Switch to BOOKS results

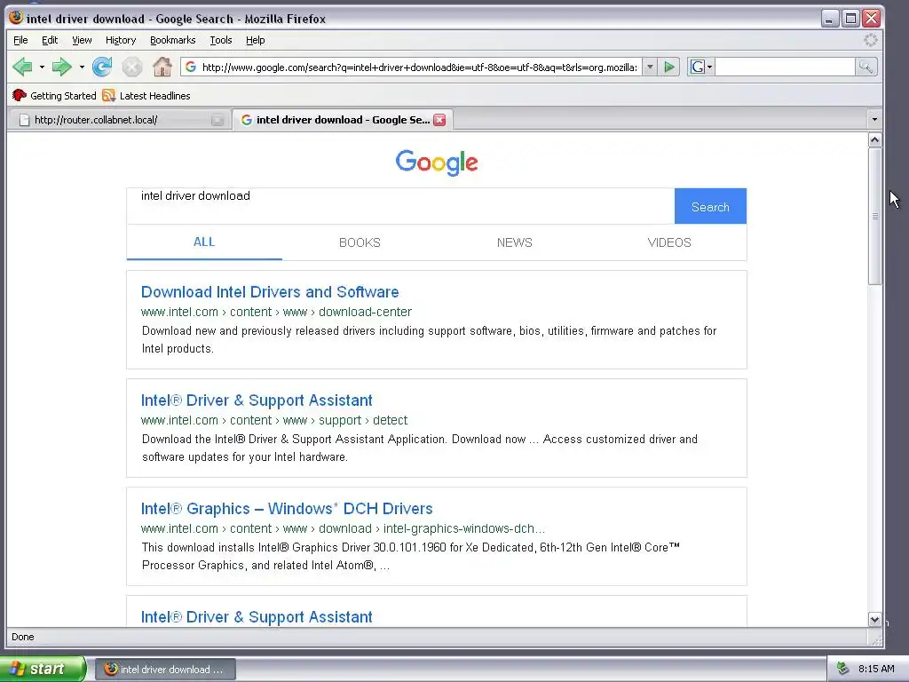tap(360, 242)
